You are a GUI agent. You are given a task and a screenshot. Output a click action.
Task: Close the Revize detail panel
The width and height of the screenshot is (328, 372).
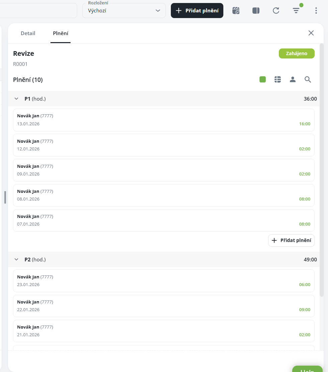point(311,33)
